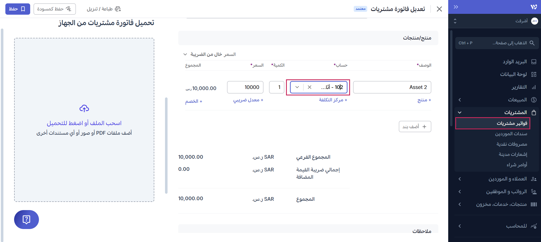The height and width of the screenshot is (242, 541).
Task: Expand tax-exclusive price dropdown
Action: [x=185, y=54]
